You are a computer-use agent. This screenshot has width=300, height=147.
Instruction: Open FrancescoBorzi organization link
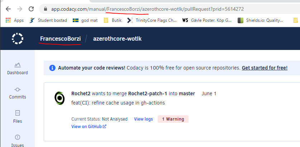click(x=60, y=39)
